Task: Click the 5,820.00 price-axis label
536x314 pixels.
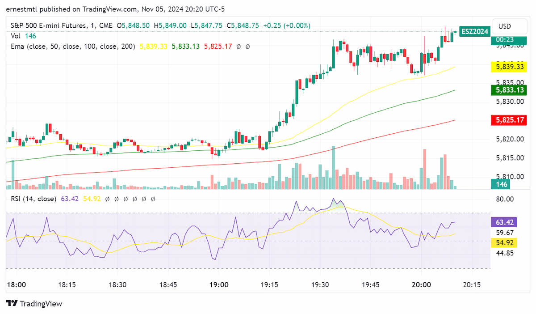Action: pyautogui.click(x=510, y=139)
